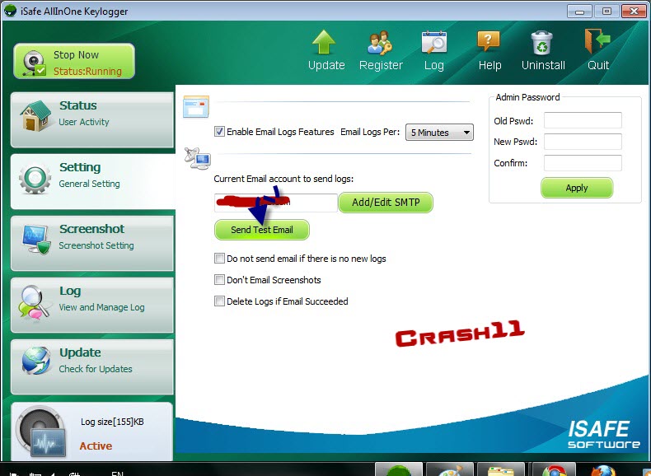Image resolution: width=651 pixels, height=476 pixels.
Task: Click the Firefox icon in taskbar
Action: (x=603, y=471)
